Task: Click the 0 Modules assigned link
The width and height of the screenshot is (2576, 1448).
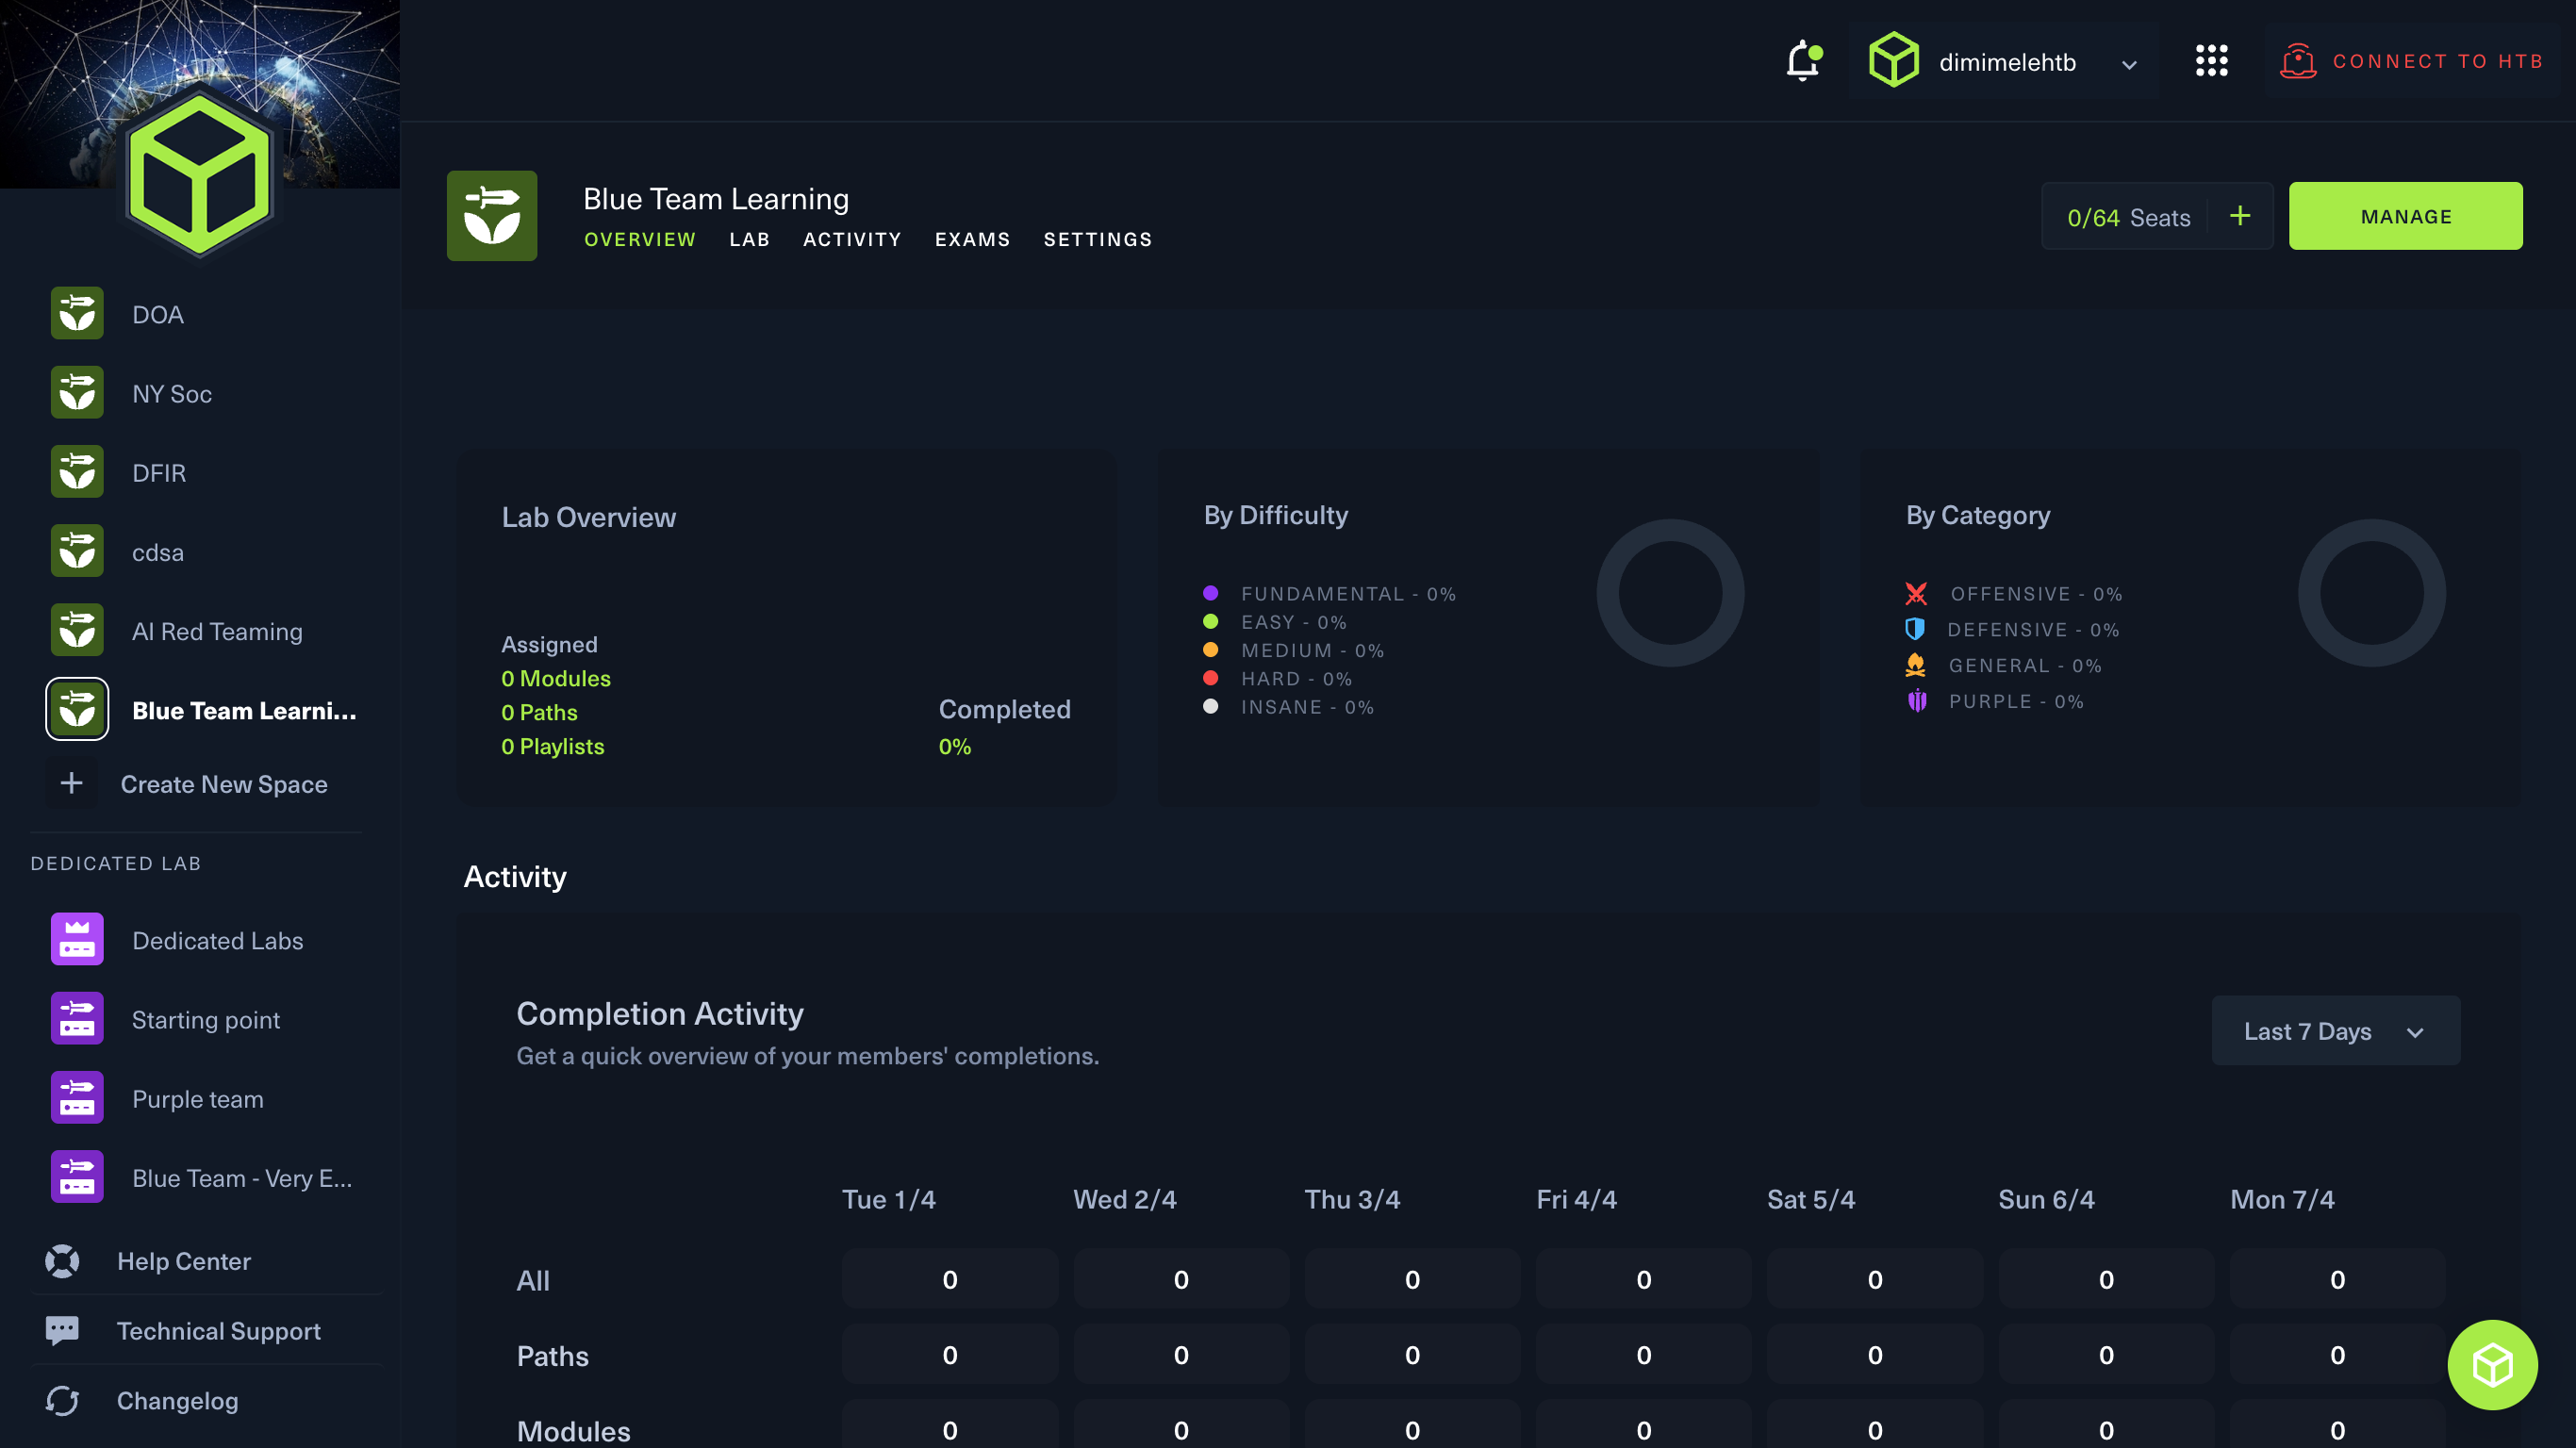Action: pyautogui.click(x=555, y=678)
